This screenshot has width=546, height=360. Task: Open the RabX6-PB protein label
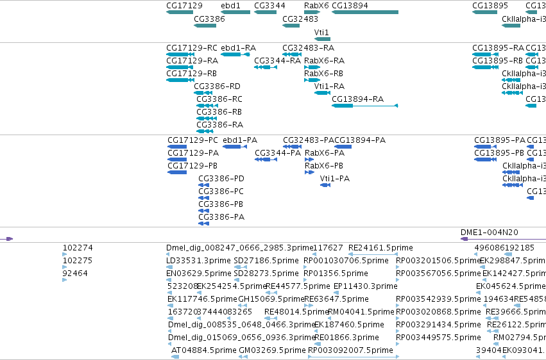pyautogui.click(x=324, y=166)
